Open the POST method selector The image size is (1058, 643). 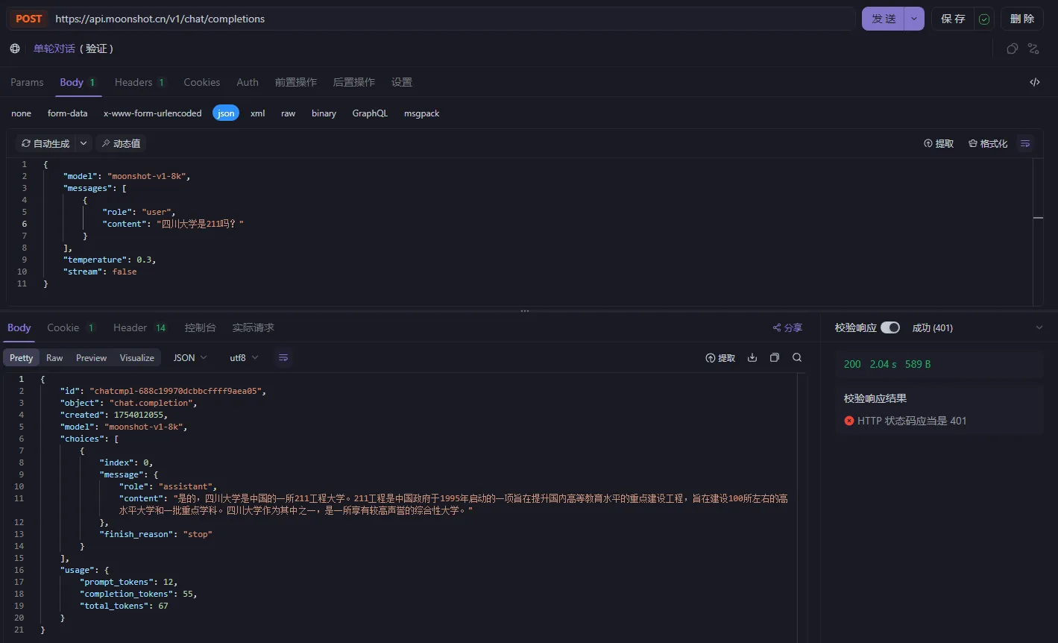tap(29, 19)
